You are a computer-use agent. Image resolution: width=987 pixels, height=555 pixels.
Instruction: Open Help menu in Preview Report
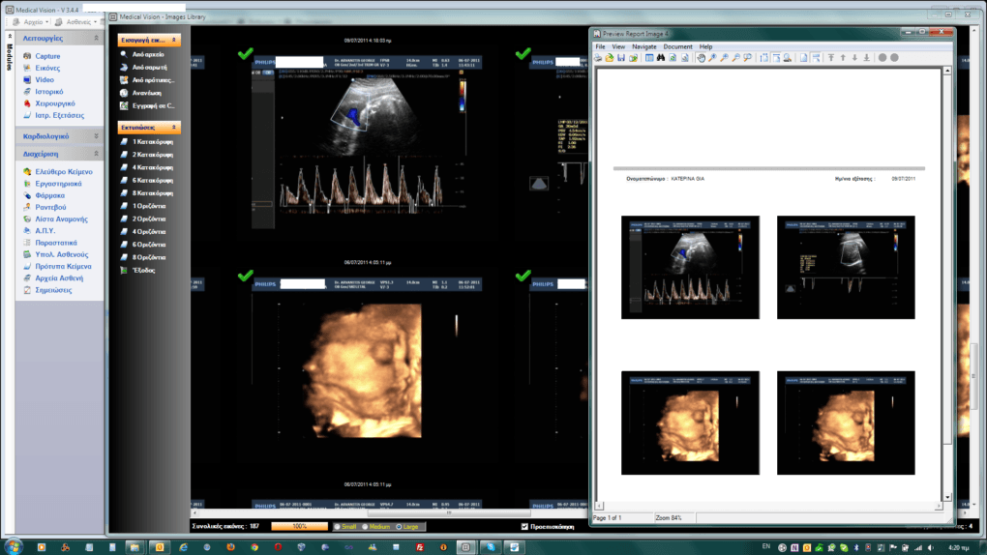[705, 46]
